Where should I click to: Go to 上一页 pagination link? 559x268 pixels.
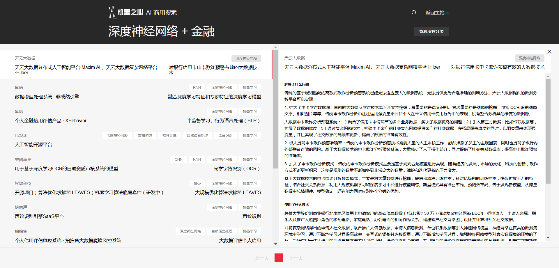tap(262, 258)
